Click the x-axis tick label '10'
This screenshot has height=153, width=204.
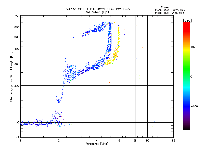[x=147, y=141]
